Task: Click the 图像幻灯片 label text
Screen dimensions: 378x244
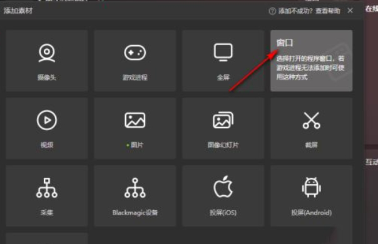Action: point(223,145)
